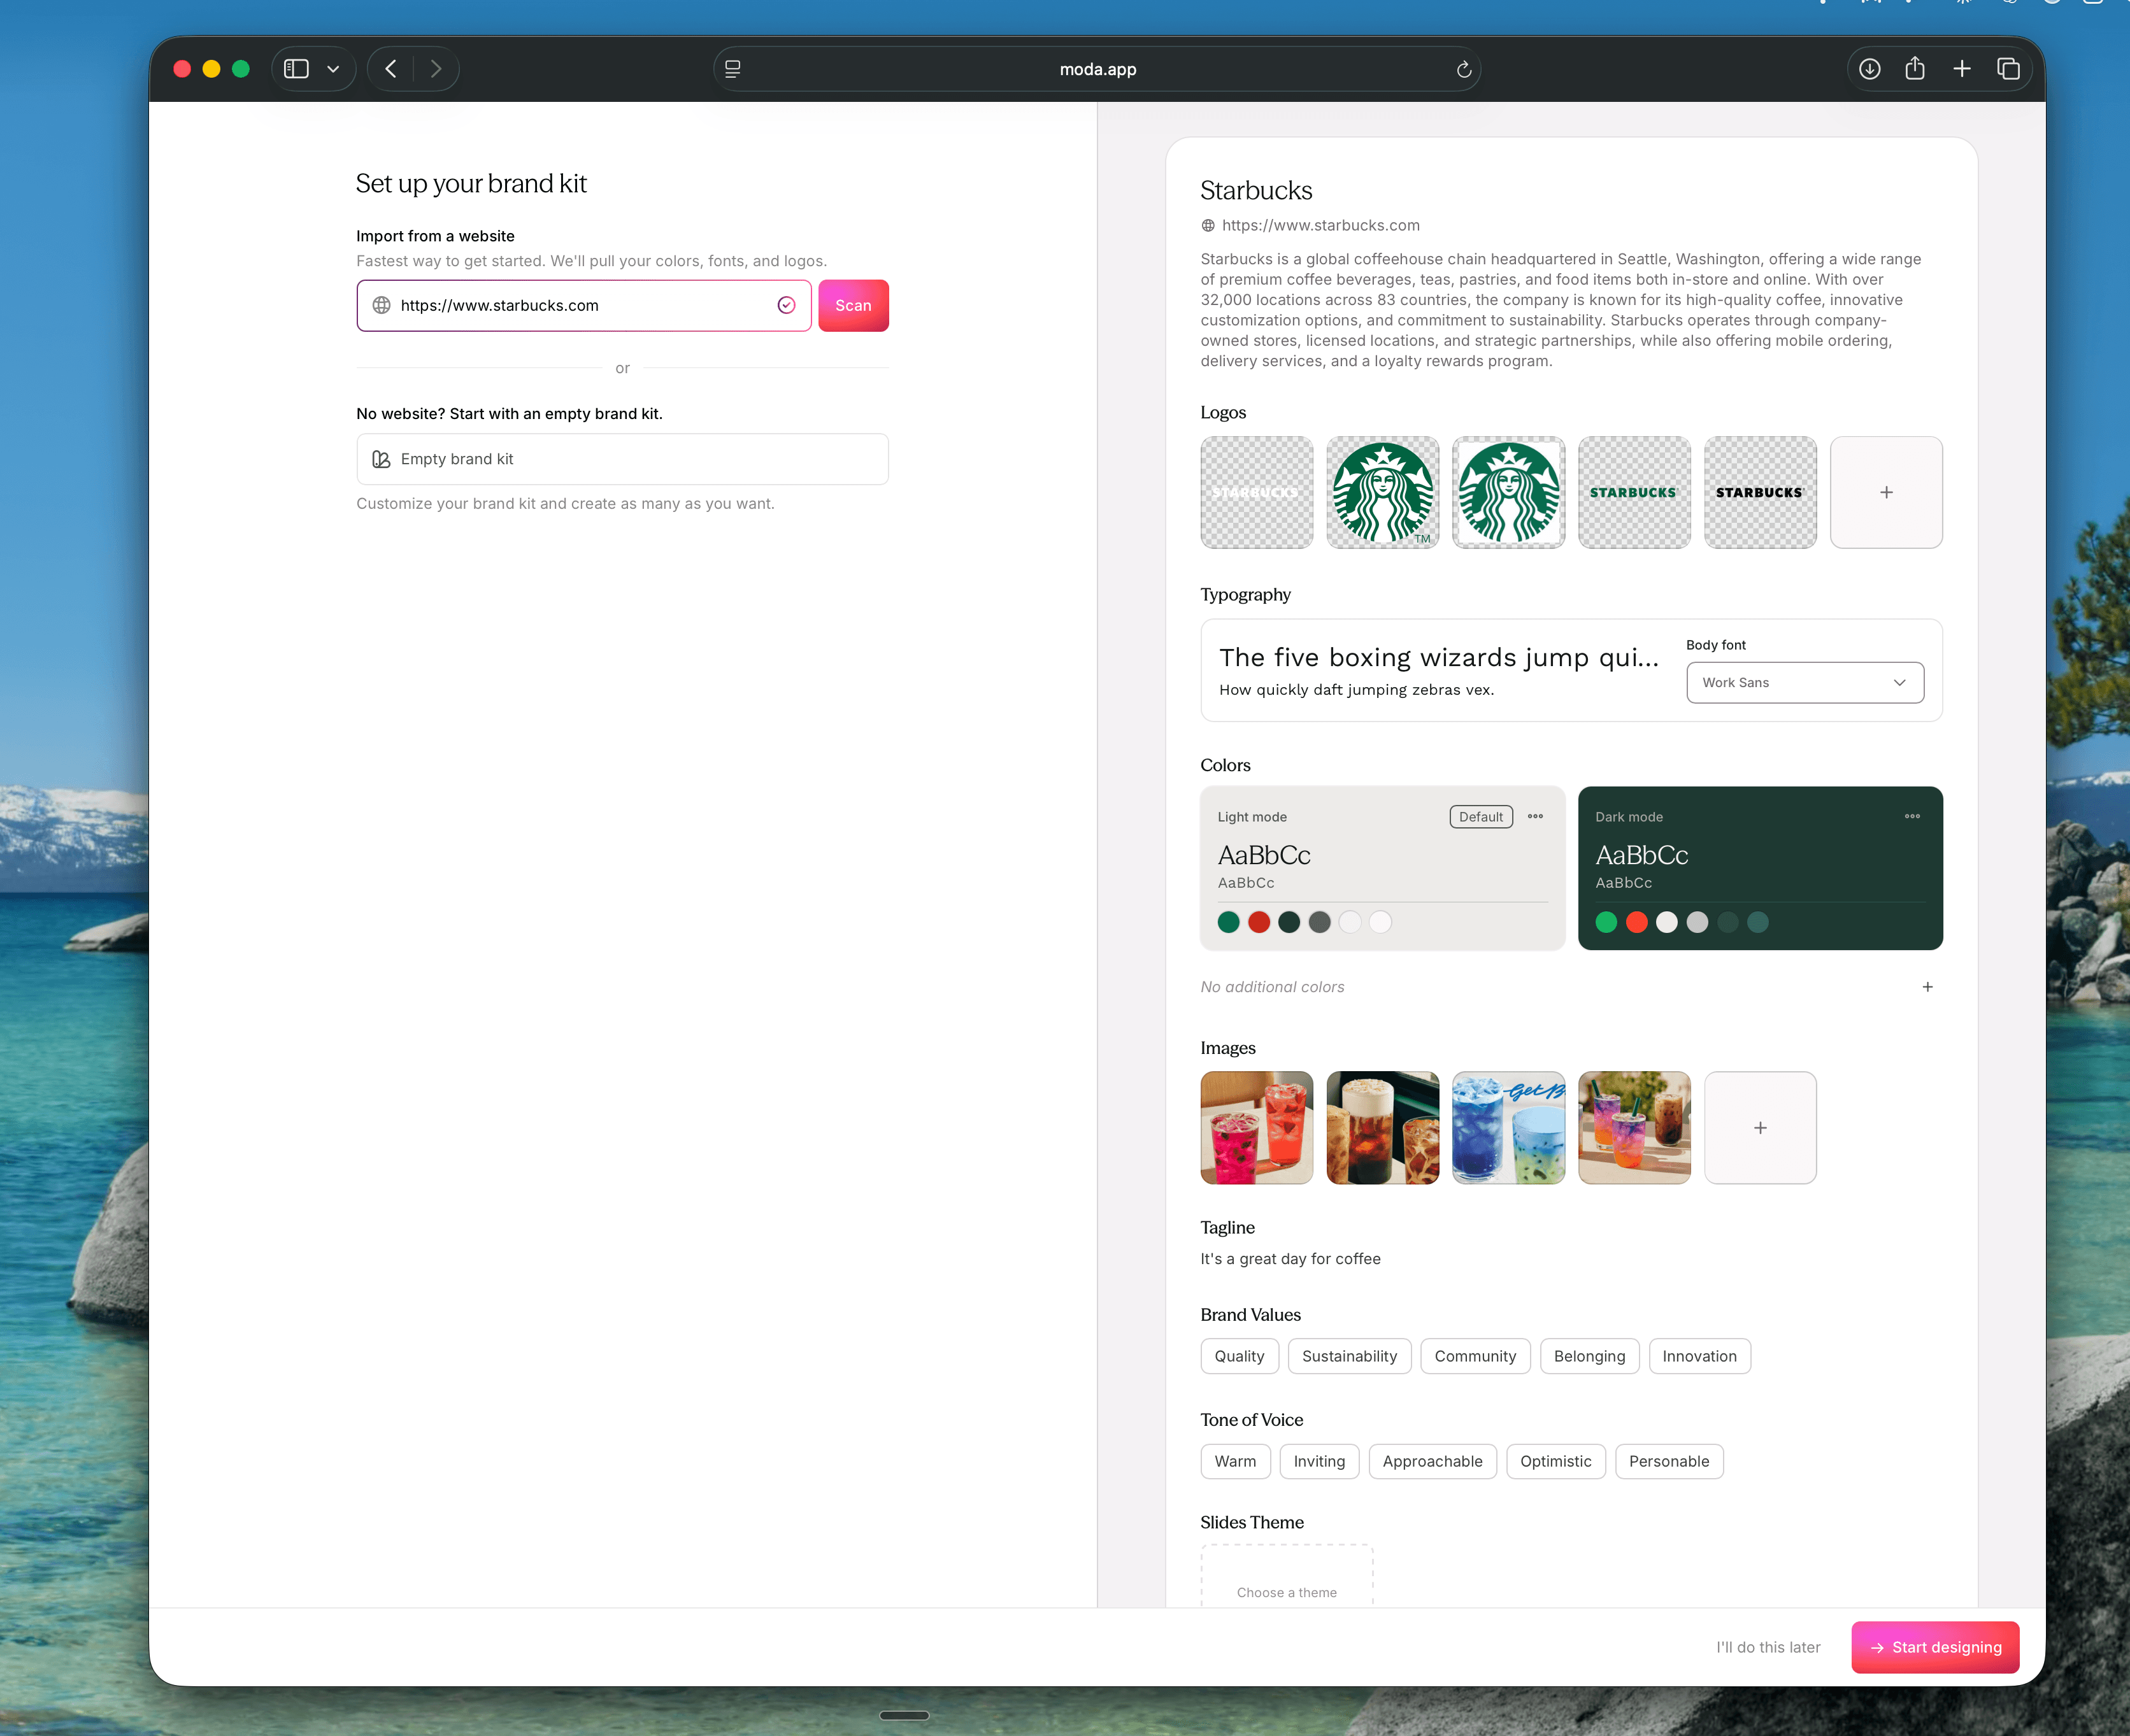Click the moda.app address bar

pyautogui.click(x=1097, y=69)
